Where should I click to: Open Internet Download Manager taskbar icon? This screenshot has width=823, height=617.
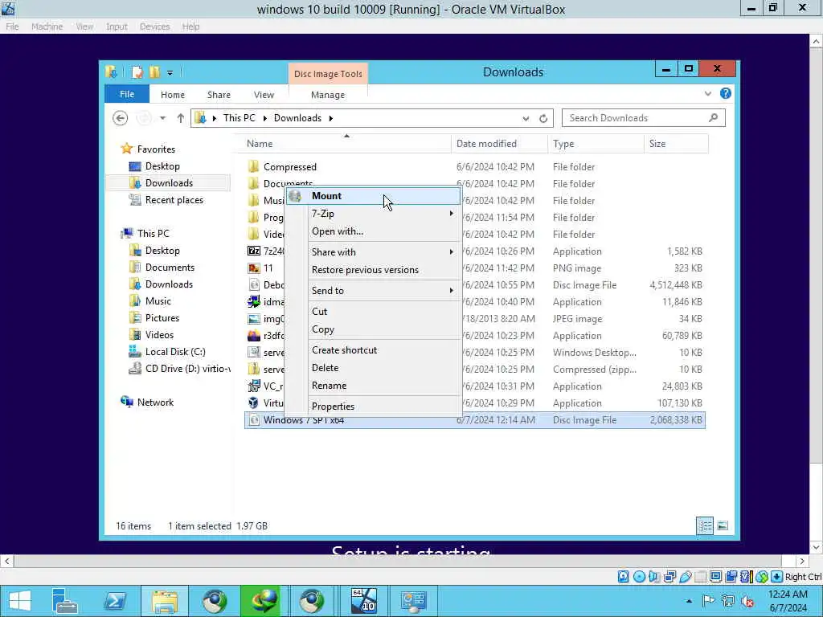click(264, 601)
